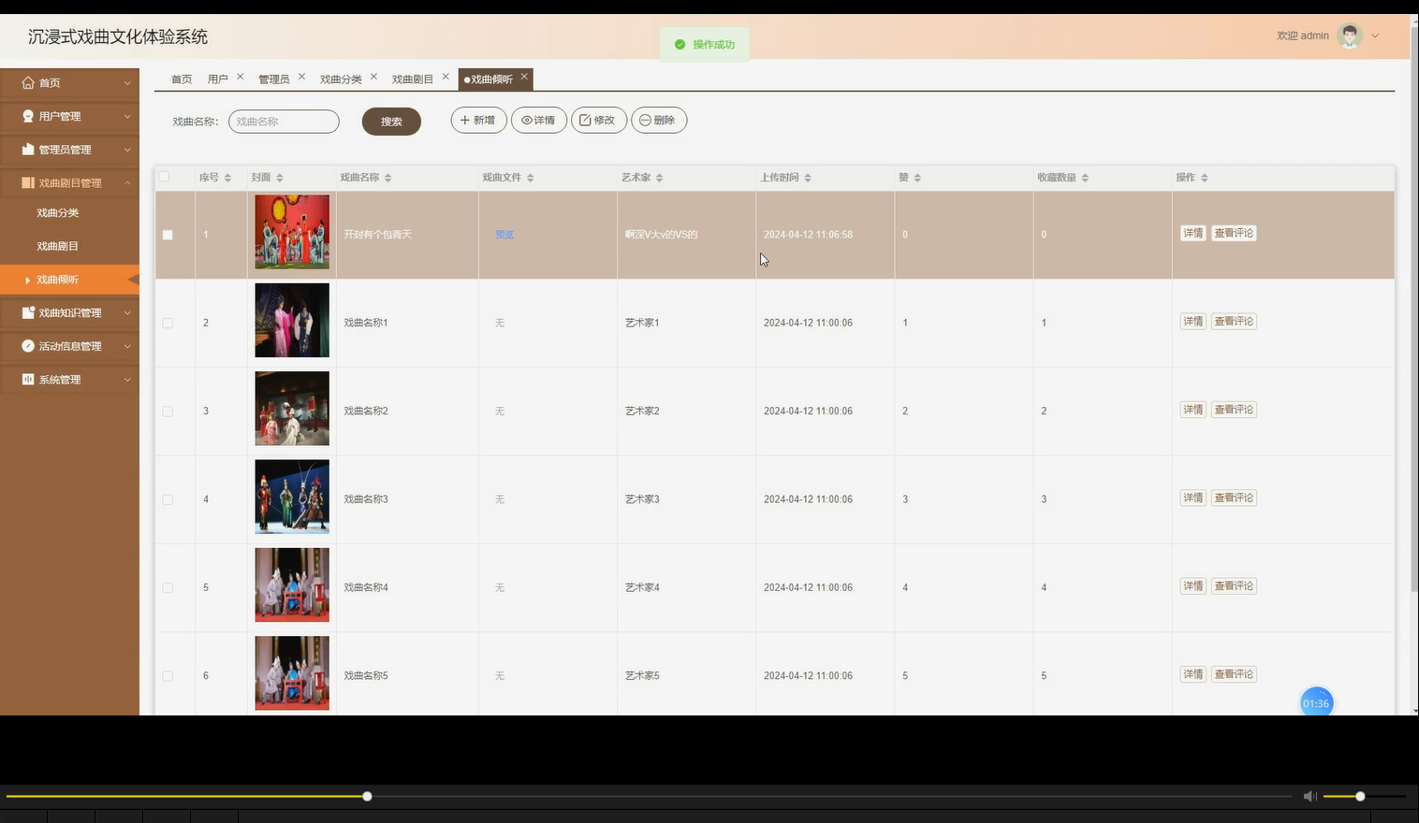Click the 系统管理 icon in the sidebar

tap(26, 379)
